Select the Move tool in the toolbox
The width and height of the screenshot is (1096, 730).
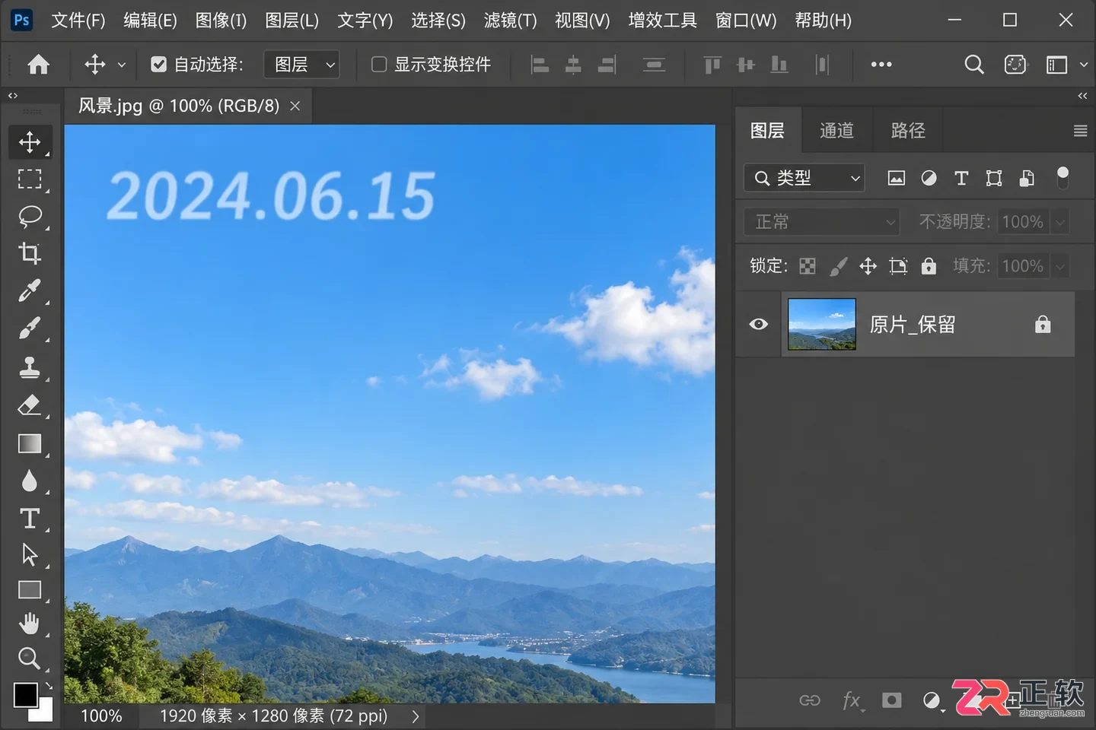(x=30, y=142)
